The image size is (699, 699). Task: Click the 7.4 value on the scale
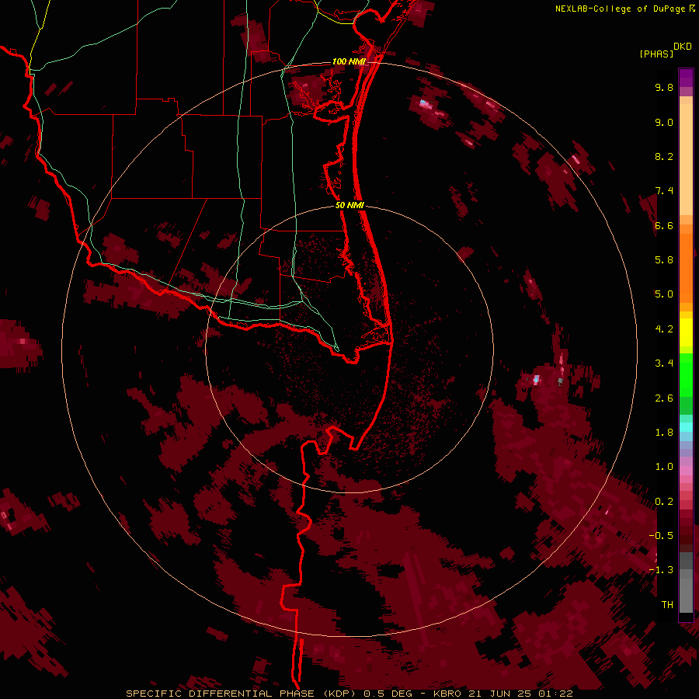pos(664,191)
